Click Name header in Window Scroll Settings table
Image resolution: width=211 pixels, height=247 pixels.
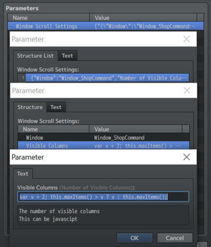tap(53, 129)
